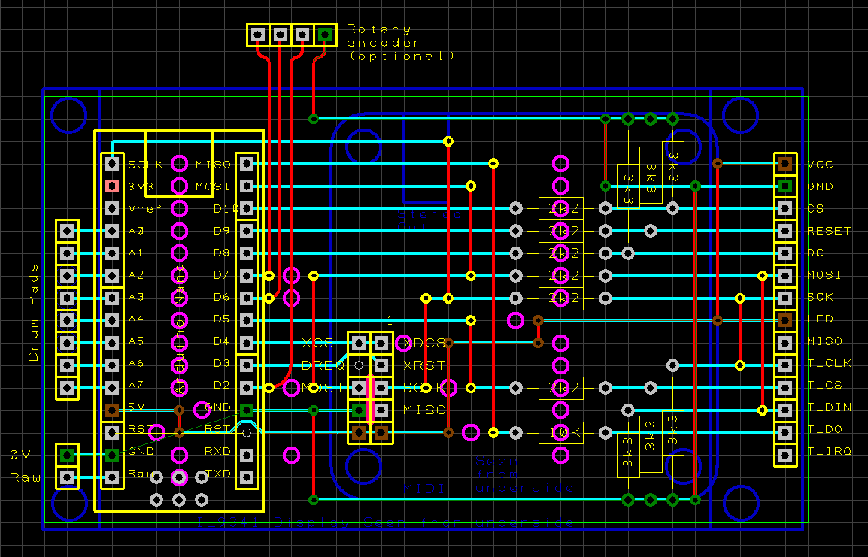The image size is (868, 557).
Task: Click the pad next to the XCS label
Action: 359,341
